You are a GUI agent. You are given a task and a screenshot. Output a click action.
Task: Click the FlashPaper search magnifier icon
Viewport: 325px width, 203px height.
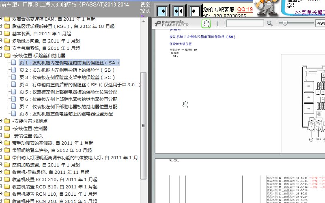tap(270, 24)
